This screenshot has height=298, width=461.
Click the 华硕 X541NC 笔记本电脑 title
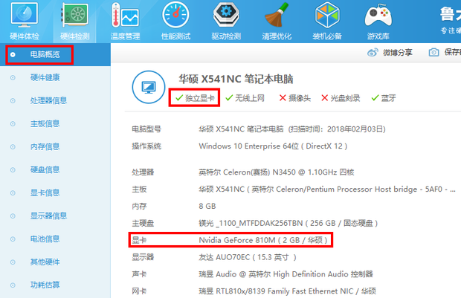point(236,79)
